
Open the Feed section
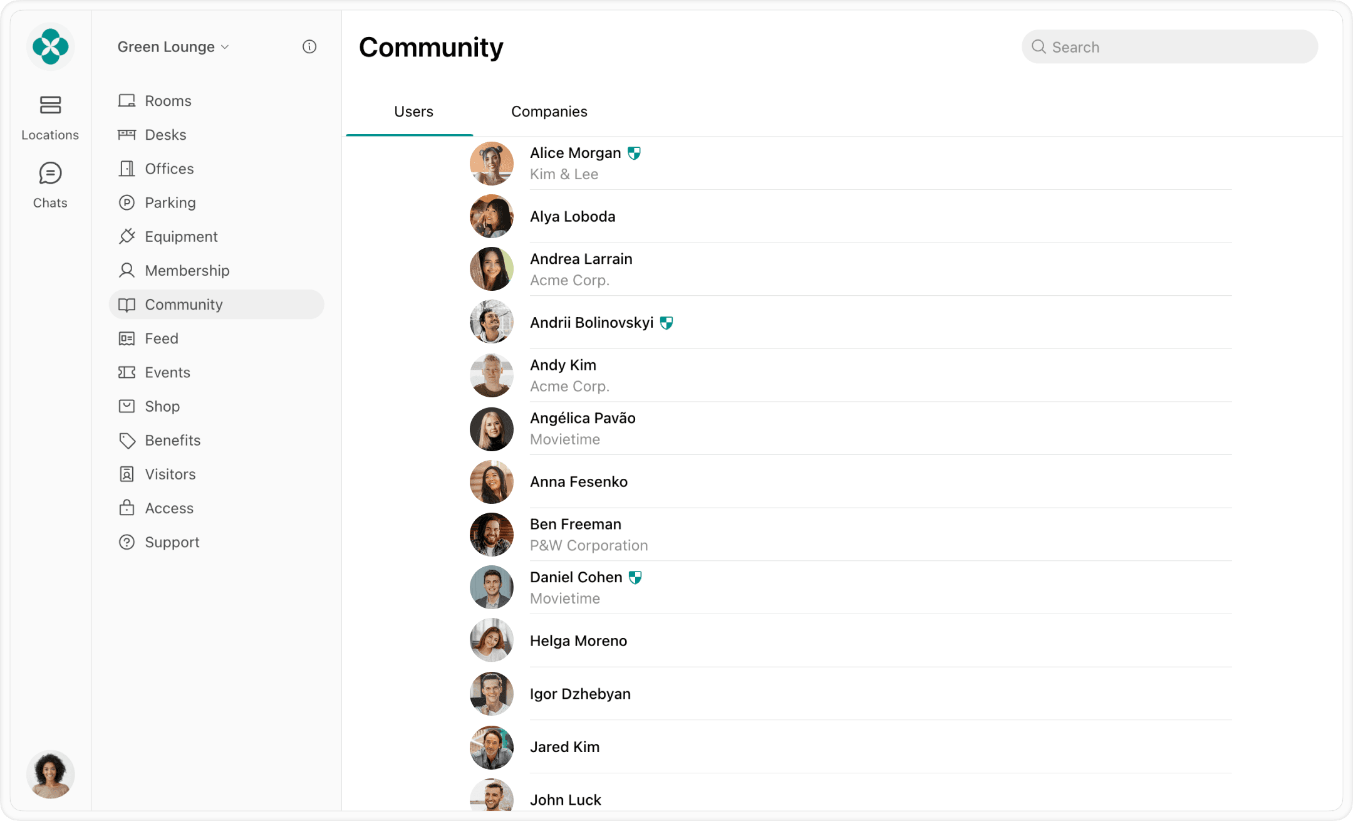161,338
